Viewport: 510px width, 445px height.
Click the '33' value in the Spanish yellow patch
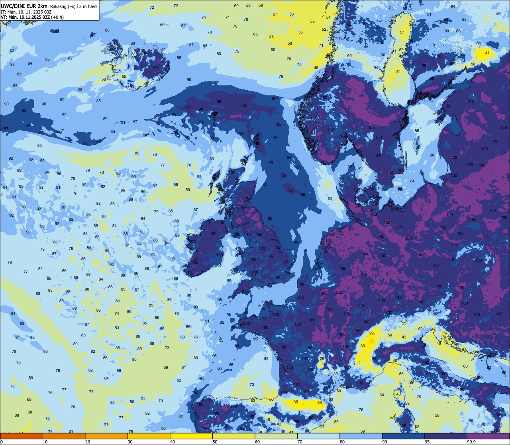tap(296, 402)
